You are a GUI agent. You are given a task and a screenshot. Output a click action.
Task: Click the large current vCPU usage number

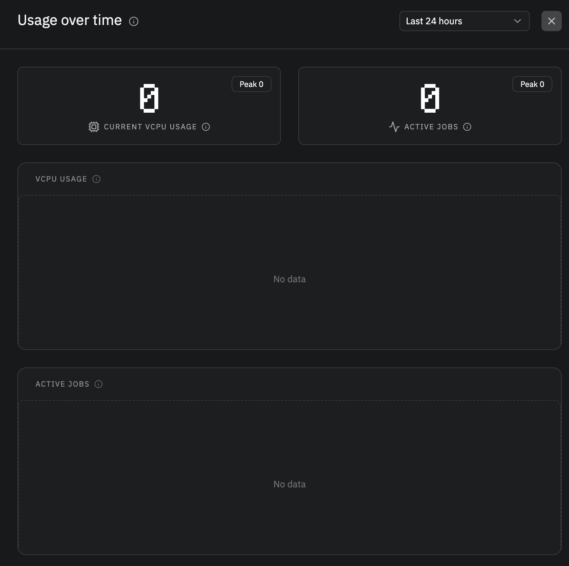click(149, 98)
